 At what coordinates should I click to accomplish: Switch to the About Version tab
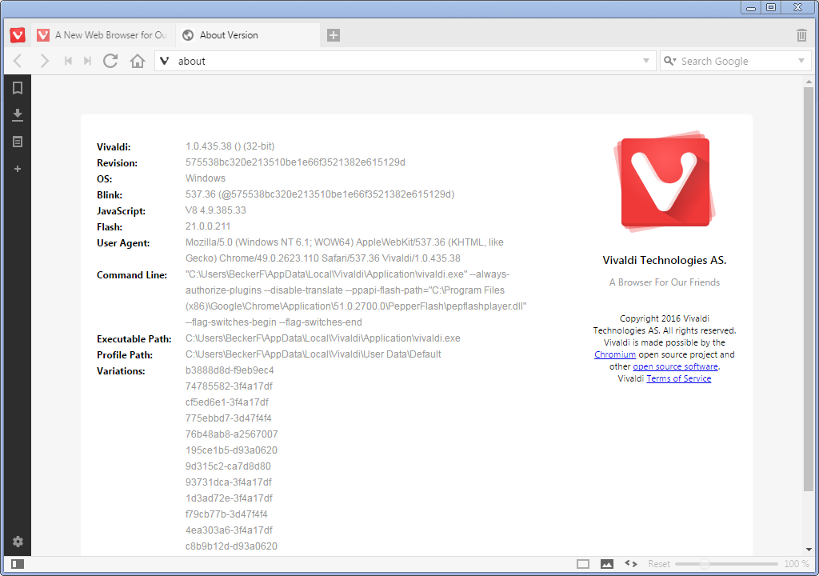[234, 34]
